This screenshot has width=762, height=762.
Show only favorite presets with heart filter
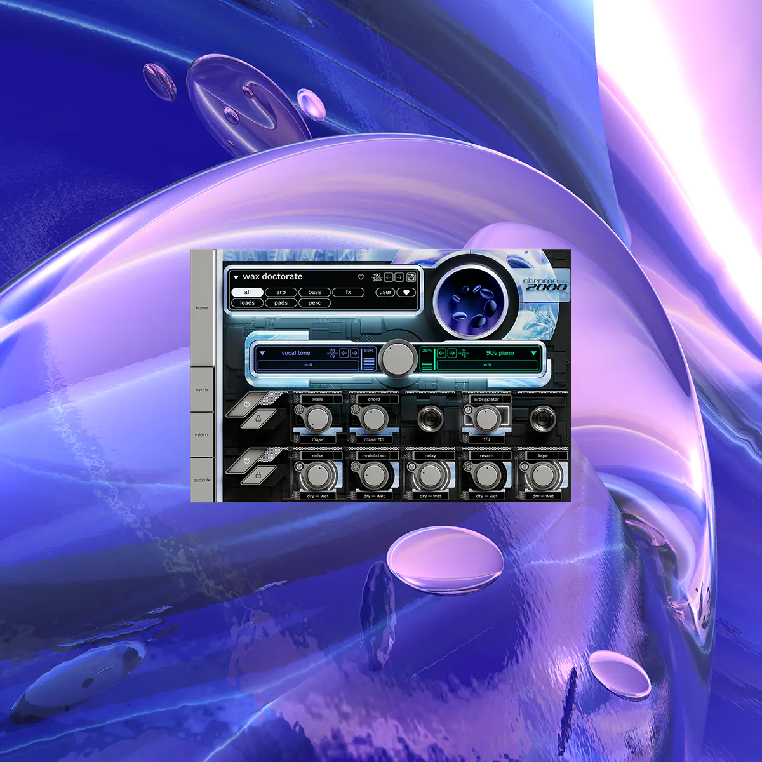pyautogui.click(x=406, y=292)
